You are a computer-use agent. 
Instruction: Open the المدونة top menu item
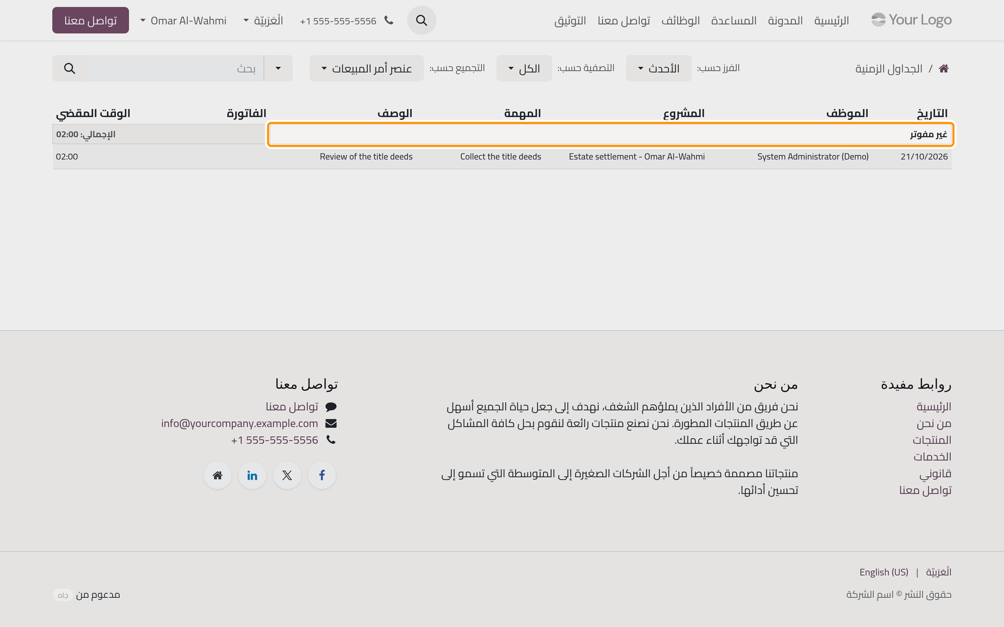(x=785, y=20)
